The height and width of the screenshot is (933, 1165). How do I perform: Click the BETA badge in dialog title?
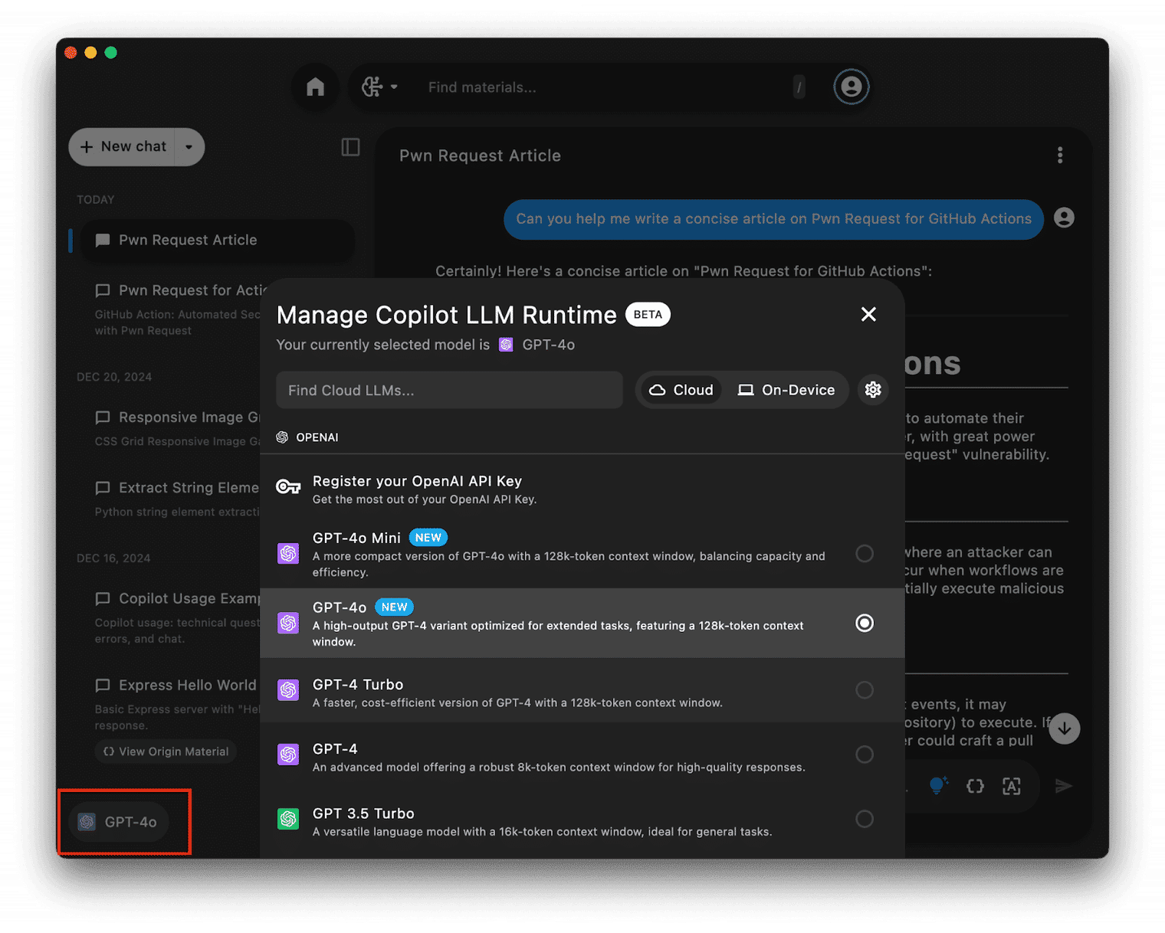(648, 315)
